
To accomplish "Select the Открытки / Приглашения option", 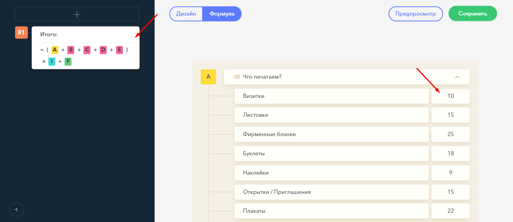I will point(332,192).
